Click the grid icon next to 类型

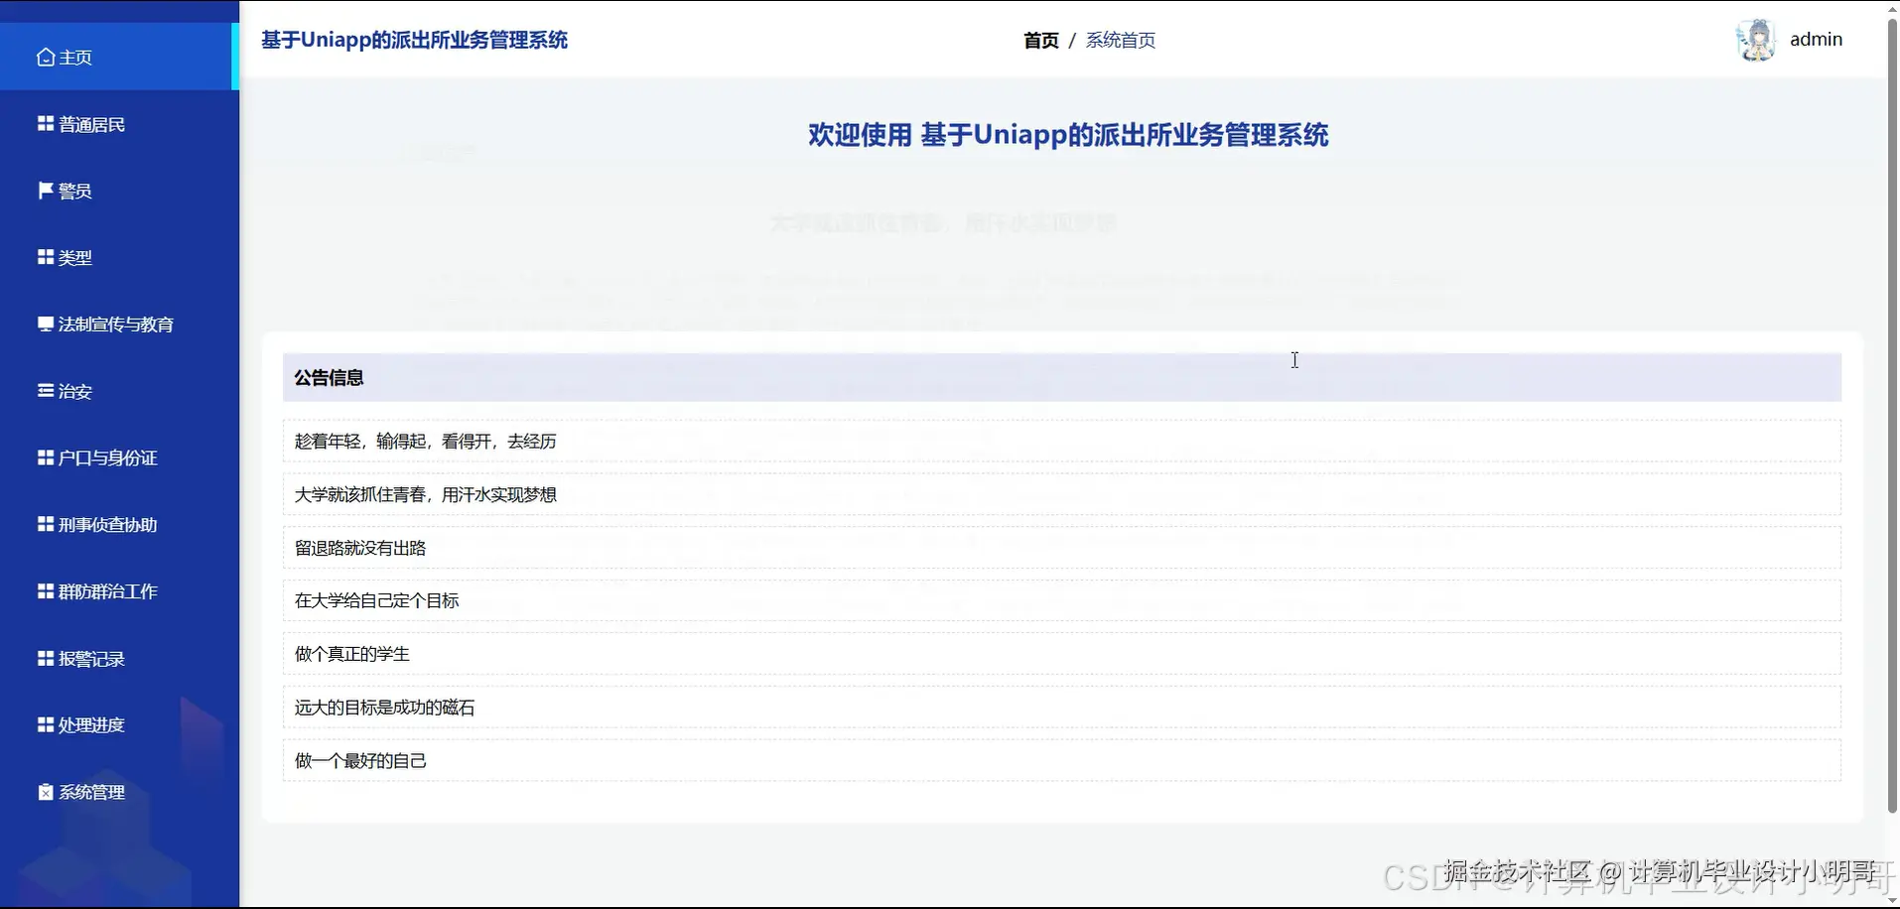click(46, 257)
